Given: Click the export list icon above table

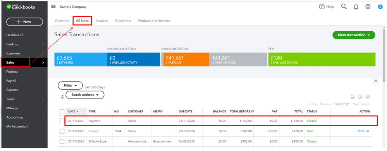Looking at the screenshot, I should coord(360,97).
